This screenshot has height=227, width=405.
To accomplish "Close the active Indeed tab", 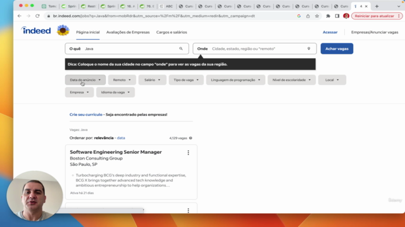I will [x=366, y=6].
